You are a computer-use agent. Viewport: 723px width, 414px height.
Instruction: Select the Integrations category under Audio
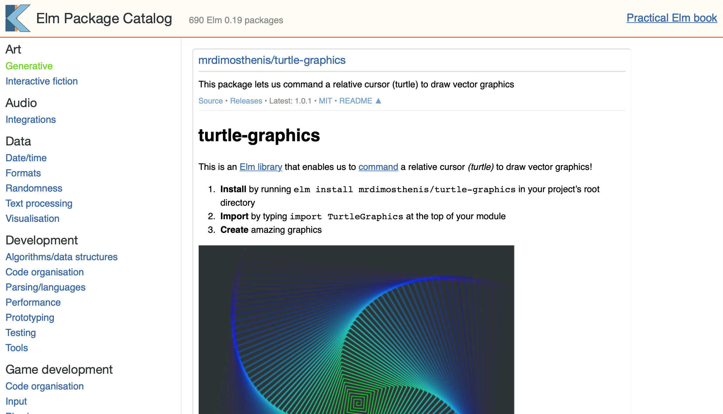tap(31, 120)
